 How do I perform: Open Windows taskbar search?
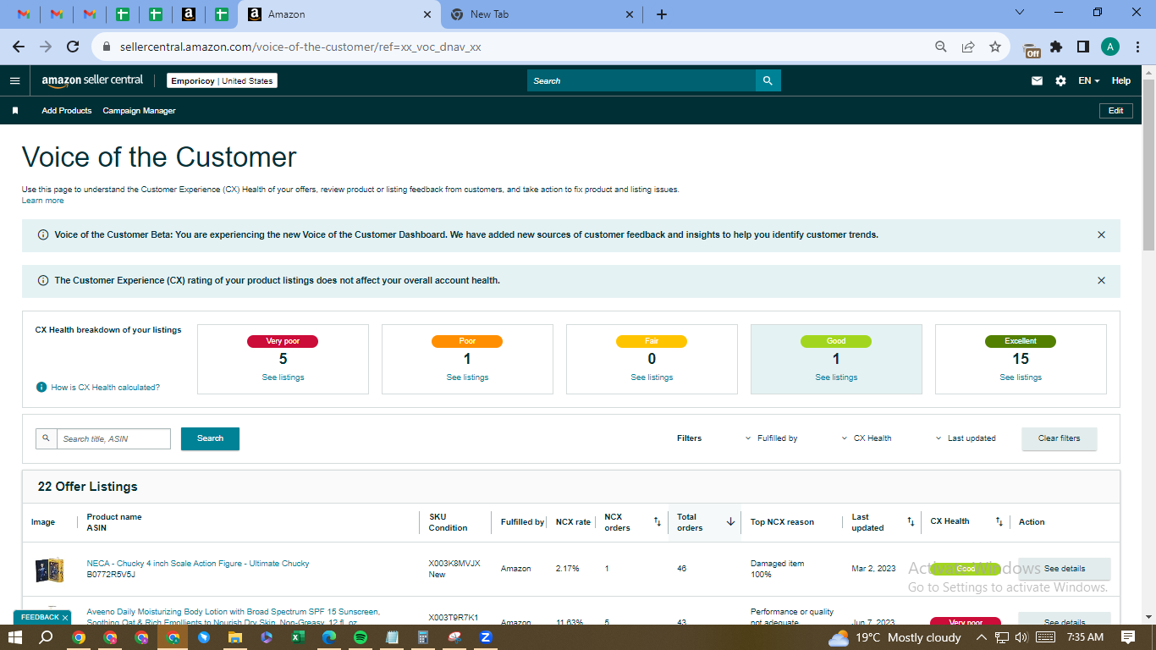pos(47,637)
